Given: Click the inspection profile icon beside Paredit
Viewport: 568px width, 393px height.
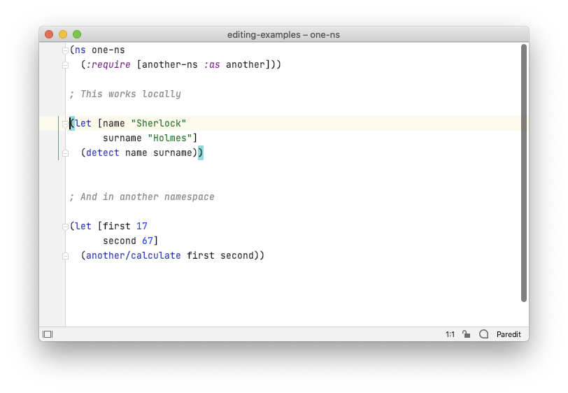Looking at the screenshot, I should (x=483, y=334).
